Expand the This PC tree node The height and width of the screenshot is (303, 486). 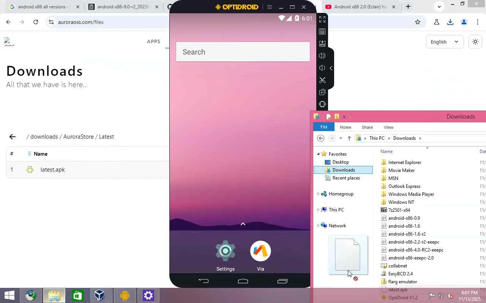(318, 210)
